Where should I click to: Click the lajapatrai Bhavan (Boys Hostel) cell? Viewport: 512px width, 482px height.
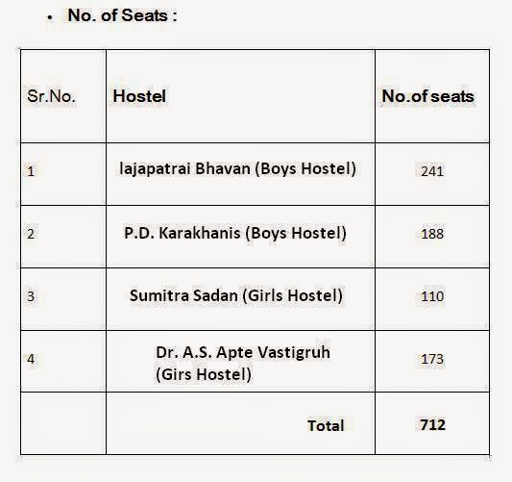tap(240, 174)
